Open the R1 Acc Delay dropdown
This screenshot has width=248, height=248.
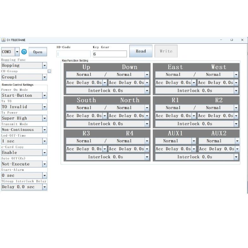[176, 116]
